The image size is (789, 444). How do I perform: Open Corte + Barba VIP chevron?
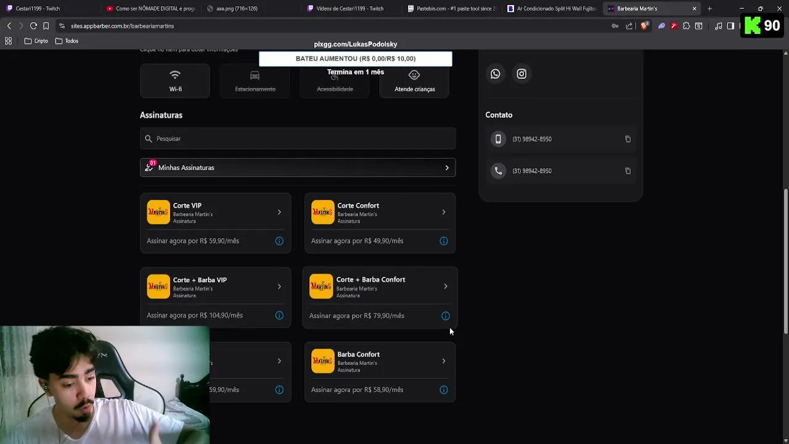pyautogui.click(x=279, y=286)
